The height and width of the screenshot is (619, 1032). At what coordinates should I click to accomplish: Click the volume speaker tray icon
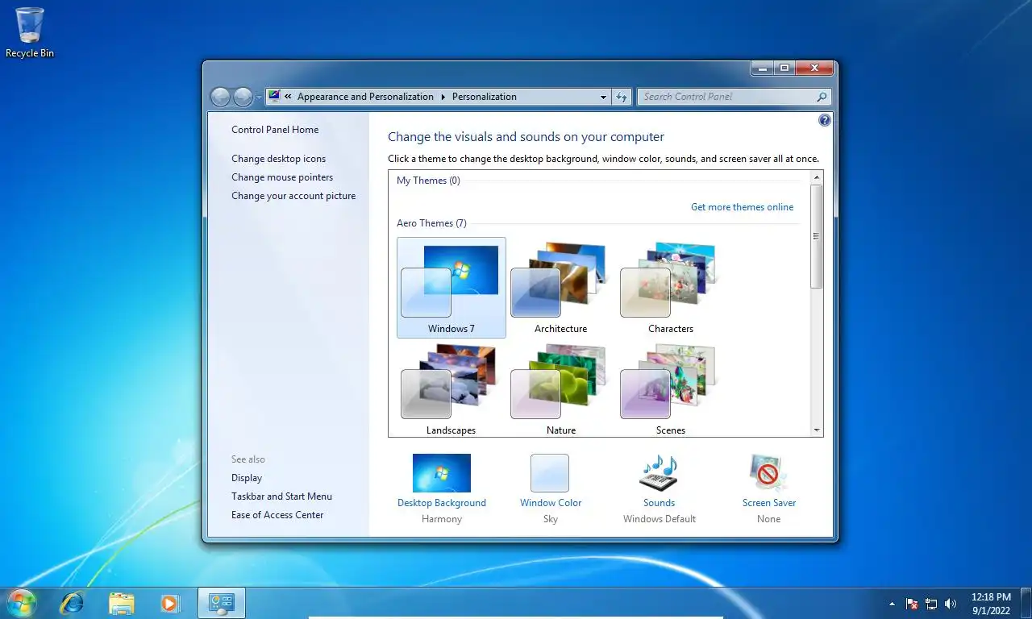pos(951,604)
